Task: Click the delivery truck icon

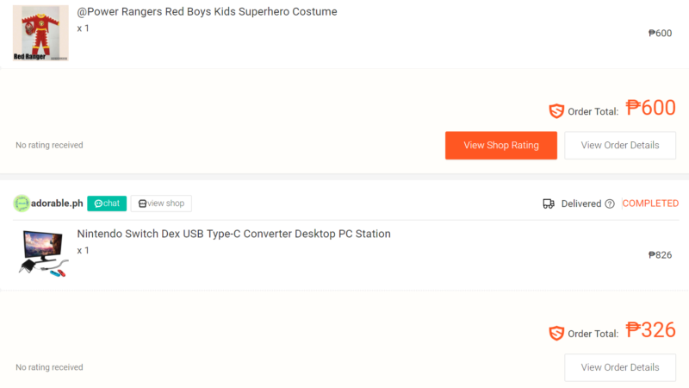Action: pyautogui.click(x=549, y=203)
